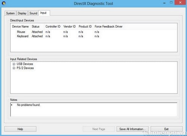Switch to the System tab

coord(10,13)
